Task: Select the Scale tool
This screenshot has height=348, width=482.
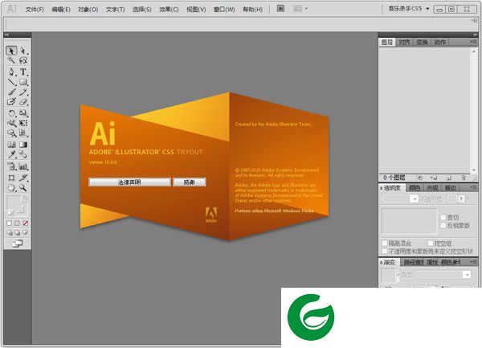Action: coord(23,113)
